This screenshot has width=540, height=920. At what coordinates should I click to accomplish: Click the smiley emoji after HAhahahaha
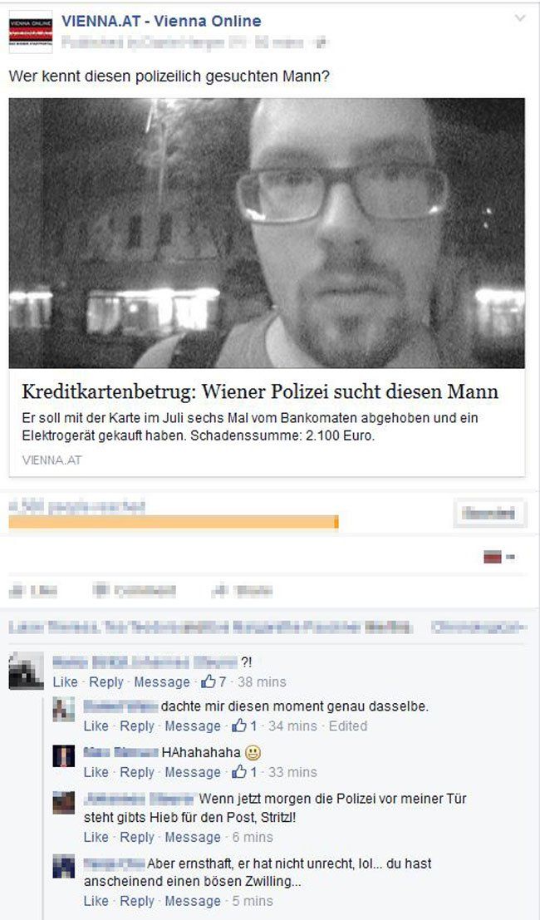[x=253, y=752]
